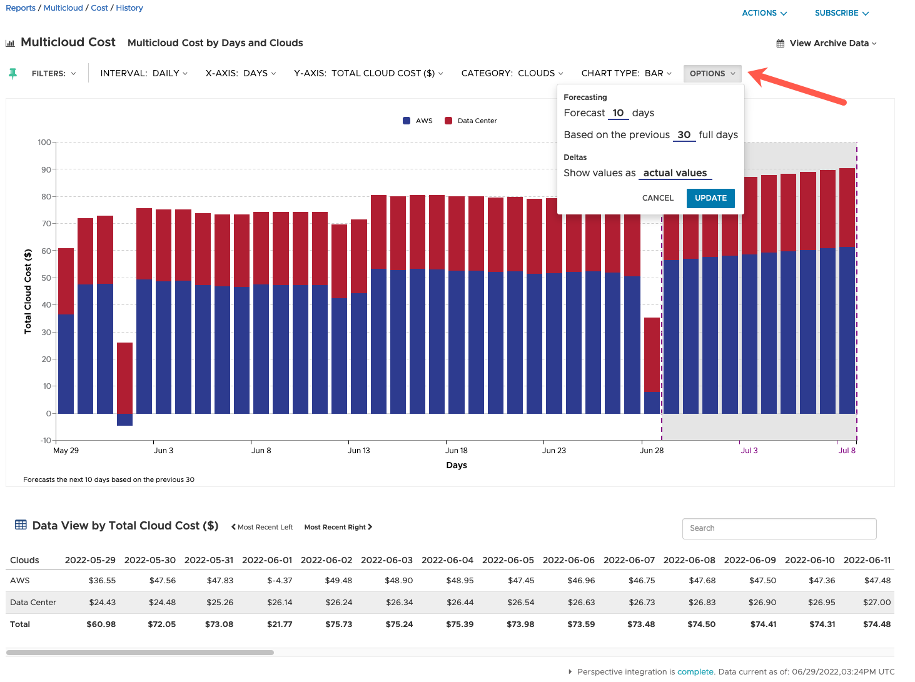Click the AWS value $49.48 cell

338,580
